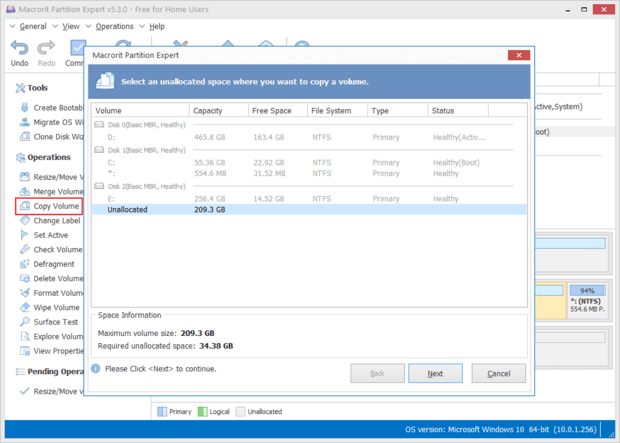
Task: Click the info icon beside Next hint
Action: coord(96,369)
